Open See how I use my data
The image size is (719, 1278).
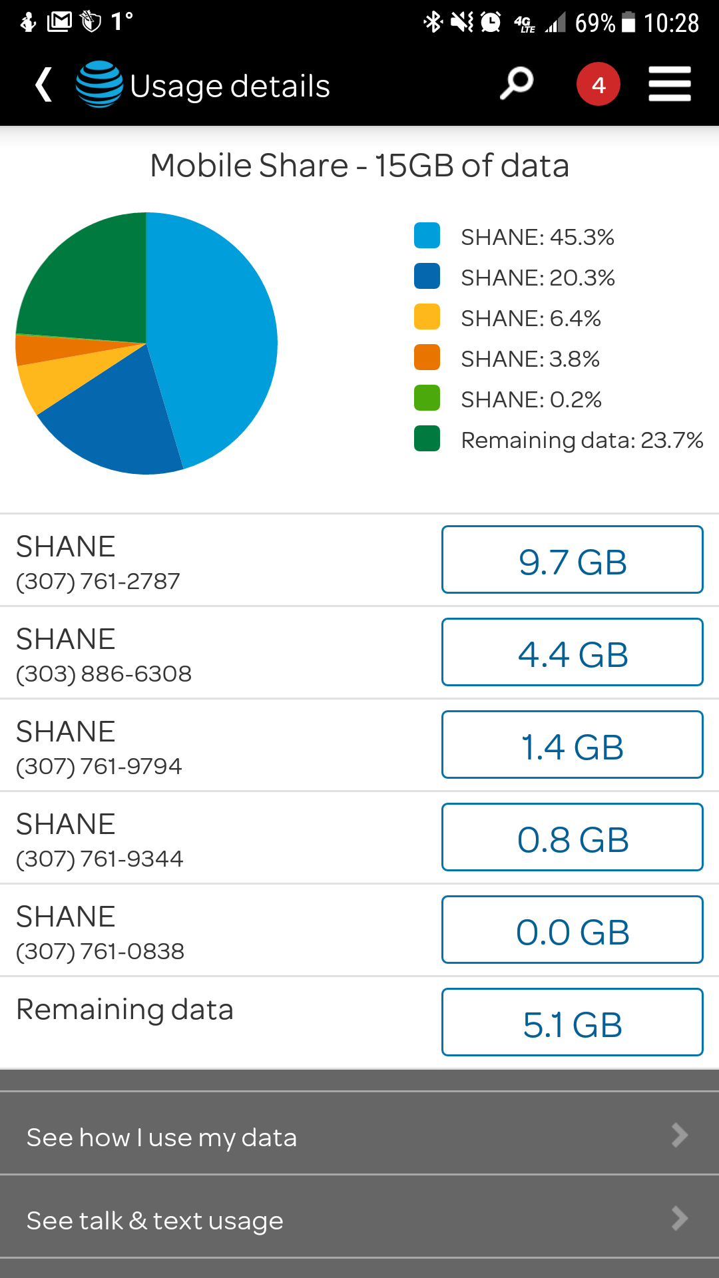(x=162, y=1137)
